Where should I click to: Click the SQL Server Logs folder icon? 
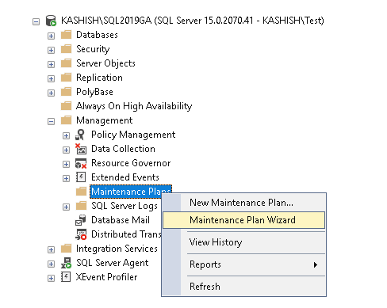click(x=81, y=206)
